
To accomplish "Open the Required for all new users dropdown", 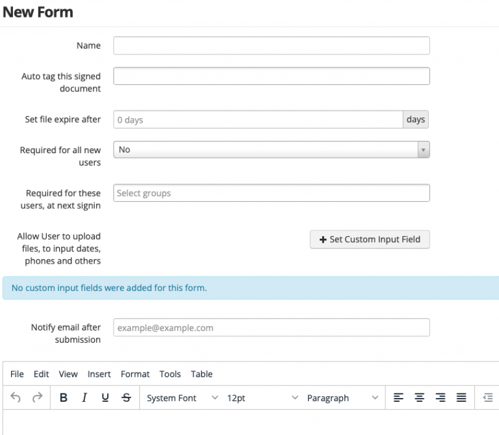I will (271, 150).
